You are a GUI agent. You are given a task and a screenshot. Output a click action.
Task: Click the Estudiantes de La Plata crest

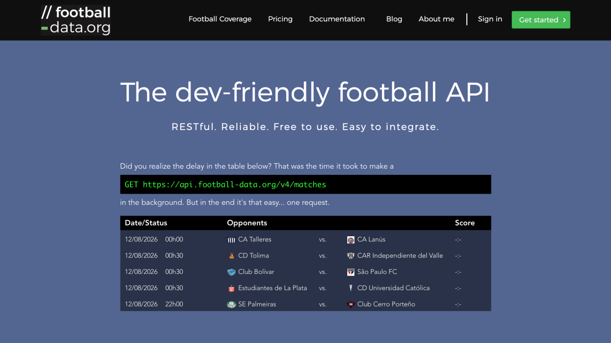(231, 288)
